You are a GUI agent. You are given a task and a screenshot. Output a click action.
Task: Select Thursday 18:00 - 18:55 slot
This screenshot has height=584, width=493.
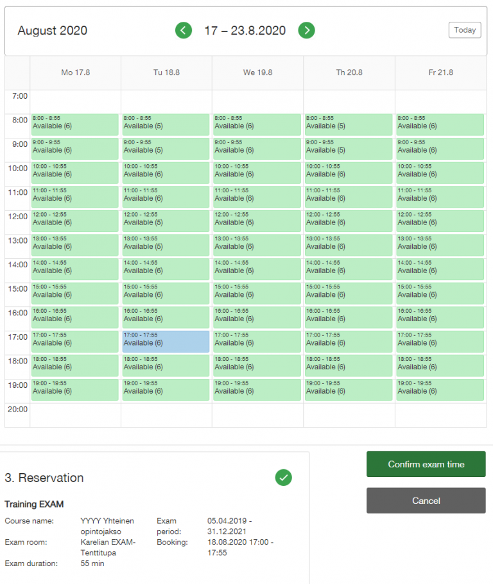point(348,365)
